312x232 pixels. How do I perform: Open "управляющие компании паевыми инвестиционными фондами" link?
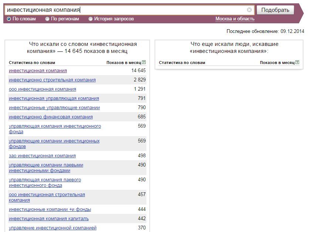coord(46,168)
